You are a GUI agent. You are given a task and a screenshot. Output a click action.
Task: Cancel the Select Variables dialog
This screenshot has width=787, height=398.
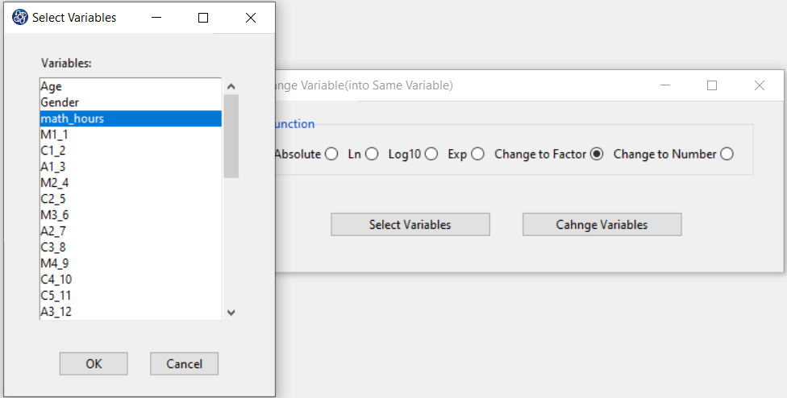click(184, 364)
